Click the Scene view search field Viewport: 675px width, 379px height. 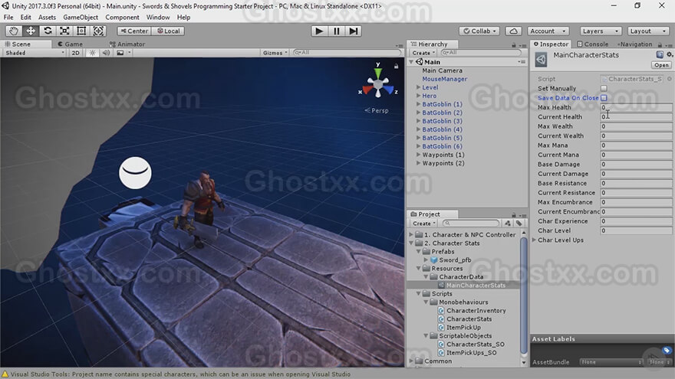coord(347,52)
